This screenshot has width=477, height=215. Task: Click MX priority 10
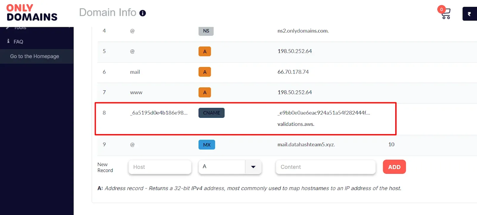pyautogui.click(x=391, y=144)
